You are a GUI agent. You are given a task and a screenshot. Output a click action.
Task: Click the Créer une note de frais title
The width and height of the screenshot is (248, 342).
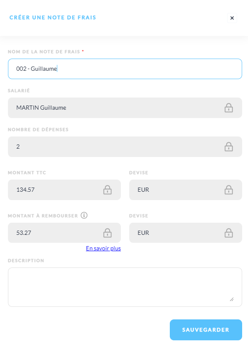pos(53,18)
